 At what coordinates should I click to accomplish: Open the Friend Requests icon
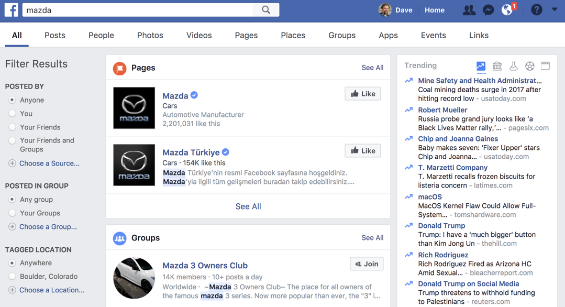469,9
